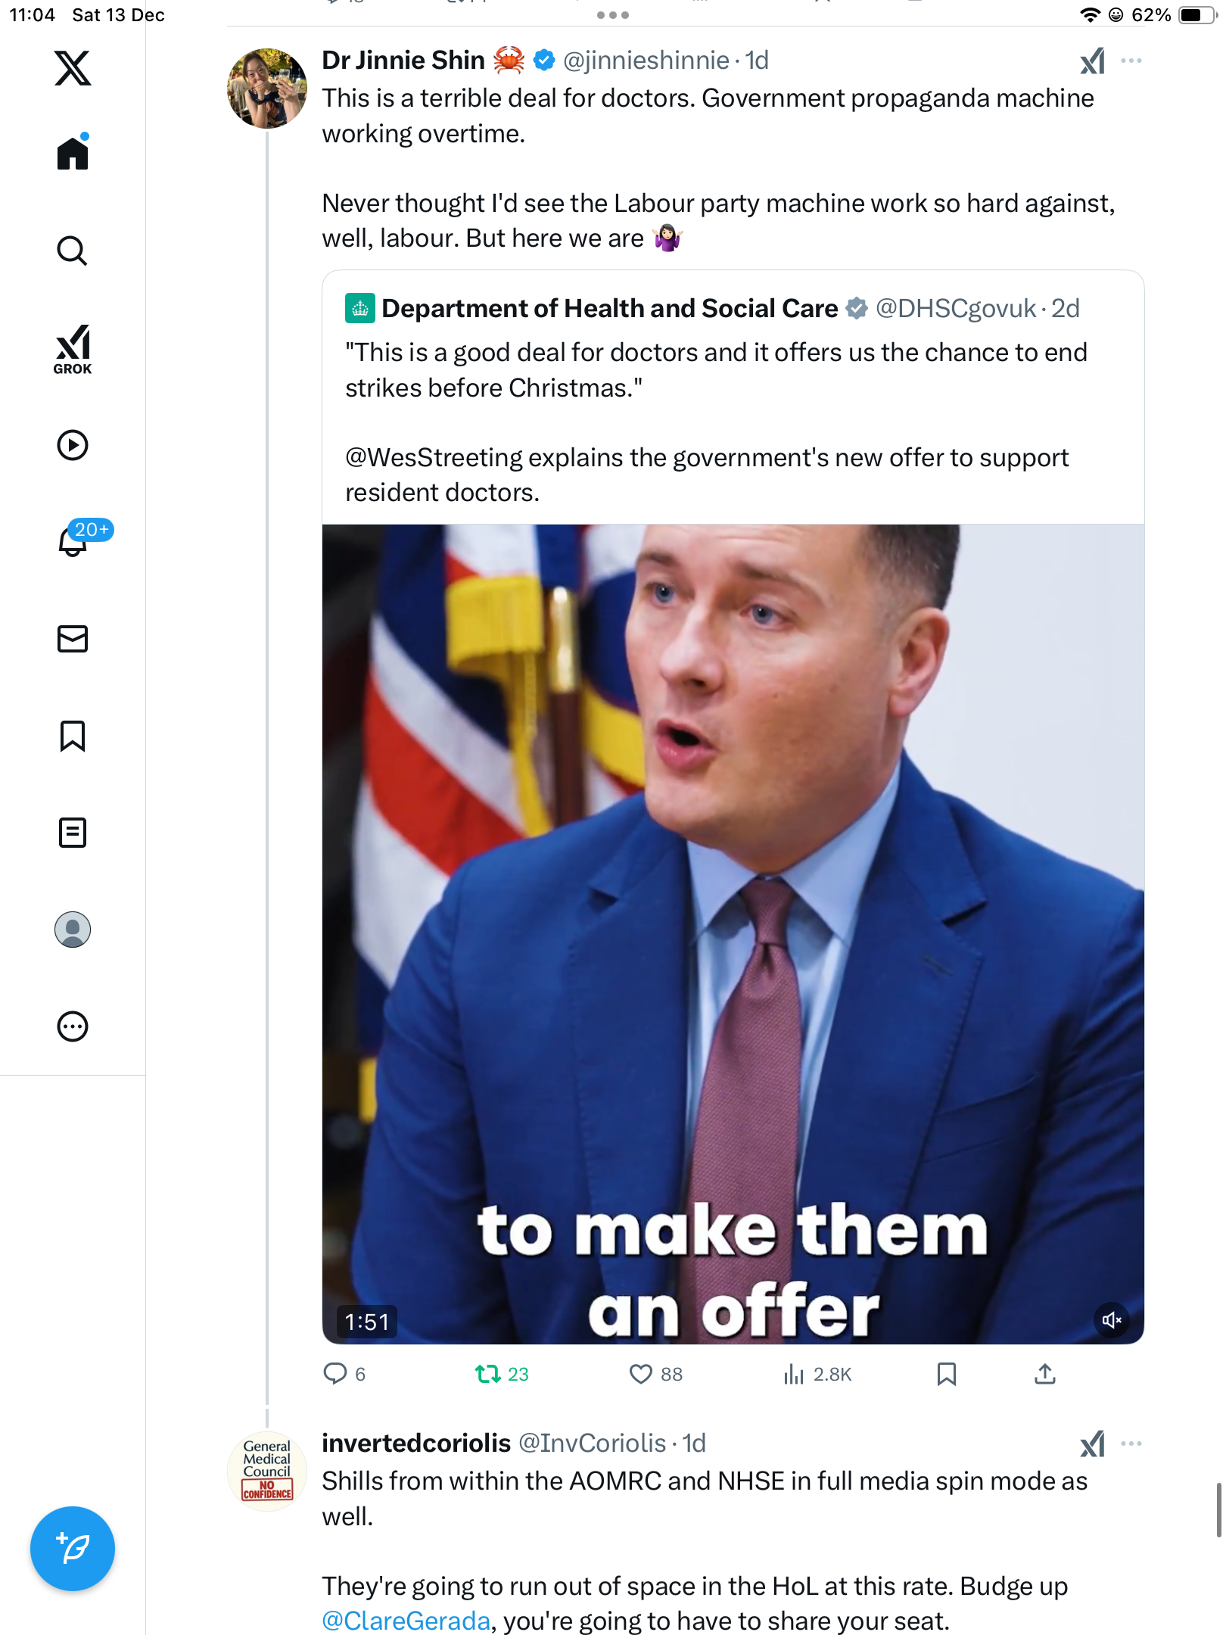
Task: Compose a new post
Action: tap(73, 1549)
